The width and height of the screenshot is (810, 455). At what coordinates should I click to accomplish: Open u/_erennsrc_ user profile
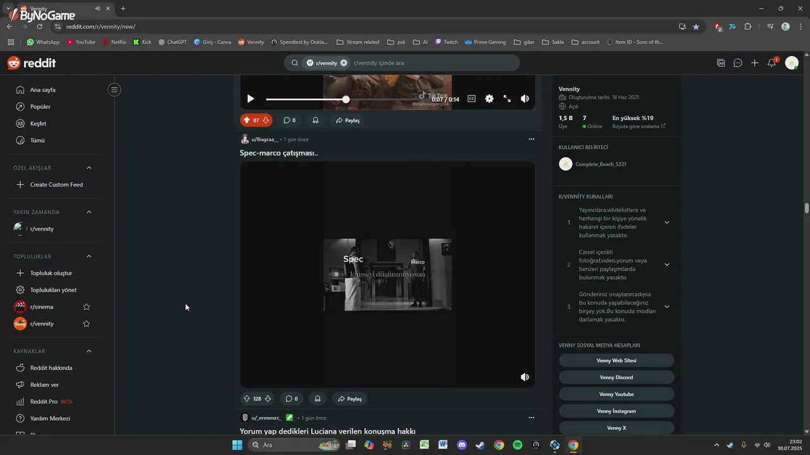tap(266, 418)
